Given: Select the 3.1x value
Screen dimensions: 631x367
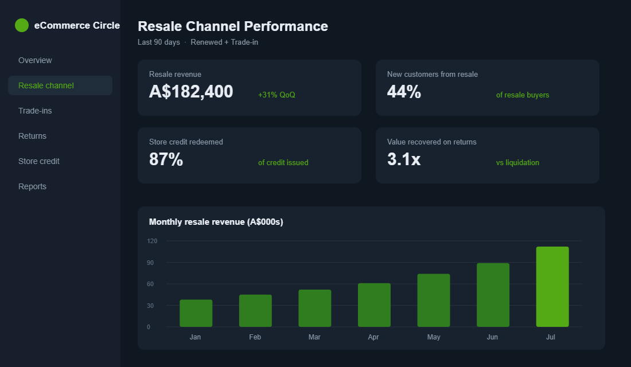Looking at the screenshot, I should coord(404,159).
